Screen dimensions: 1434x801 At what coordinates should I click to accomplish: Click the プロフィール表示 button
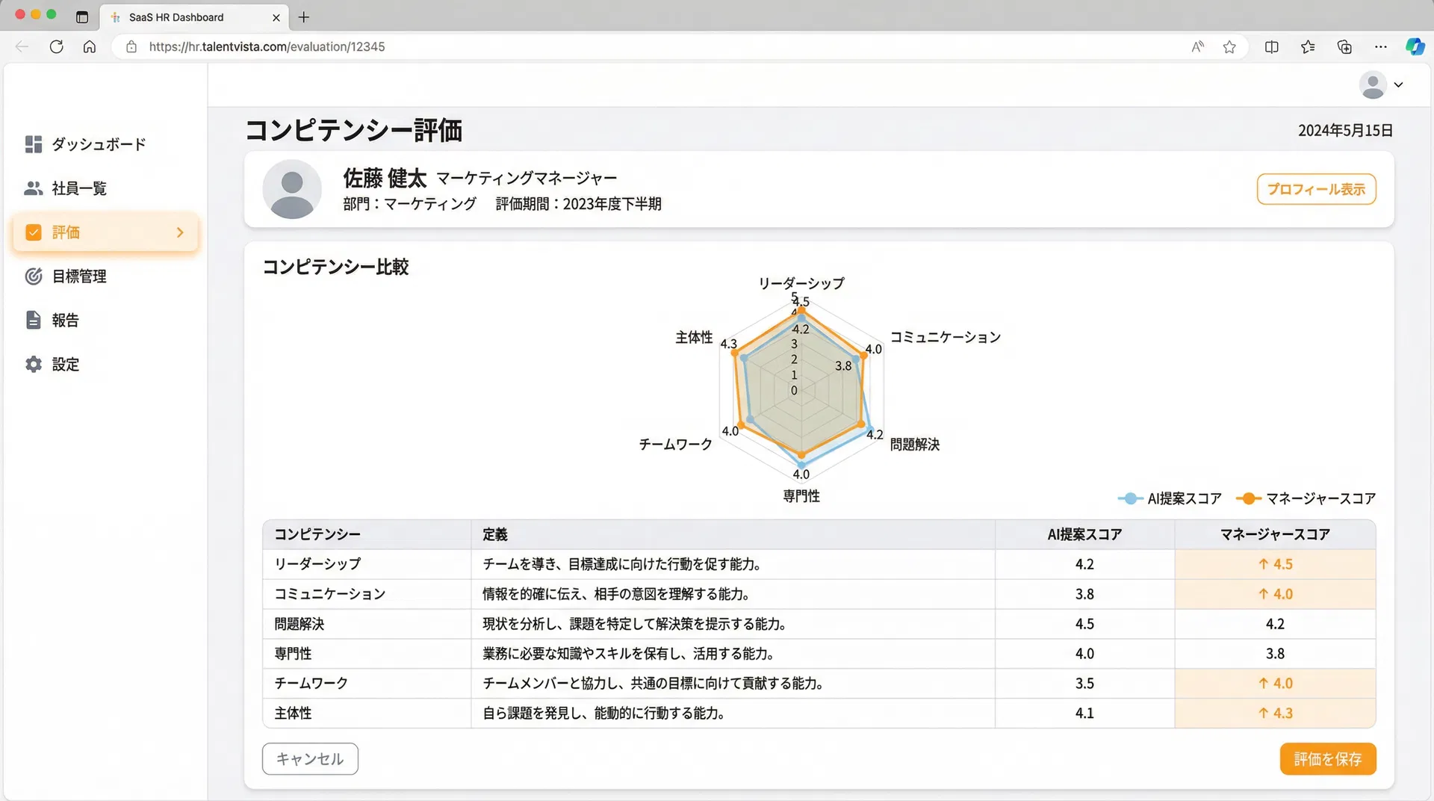click(1316, 189)
